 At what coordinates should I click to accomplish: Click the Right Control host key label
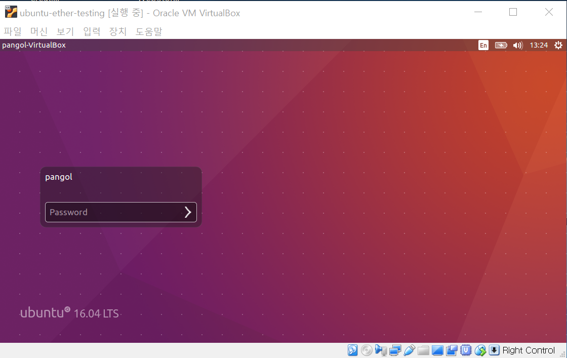click(x=529, y=350)
